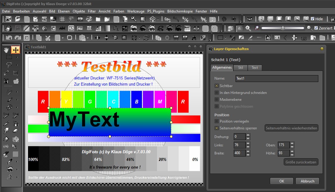The image size is (335, 192).
Task: Expand the text tool flyout arrow
Action: 17,177
